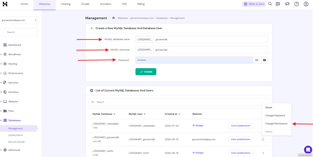The image size is (313, 157).
Task: Open the live chat bubble icon
Action: click(308, 149)
